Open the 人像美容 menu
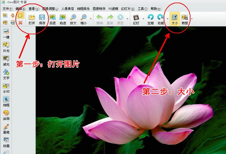The width and height of the screenshot is (226, 154). point(67,9)
